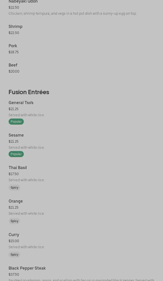Click the Popular badge under Sesame
163x281 pixels.
(x=16, y=154)
